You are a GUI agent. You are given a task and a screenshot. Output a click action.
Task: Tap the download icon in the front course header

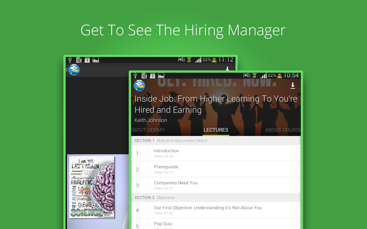293,86
